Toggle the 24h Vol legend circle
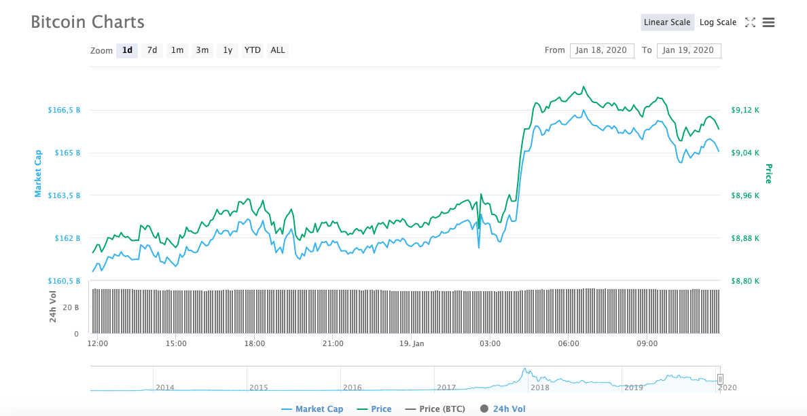This screenshot has height=416, width=807. (x=484, y=409)
